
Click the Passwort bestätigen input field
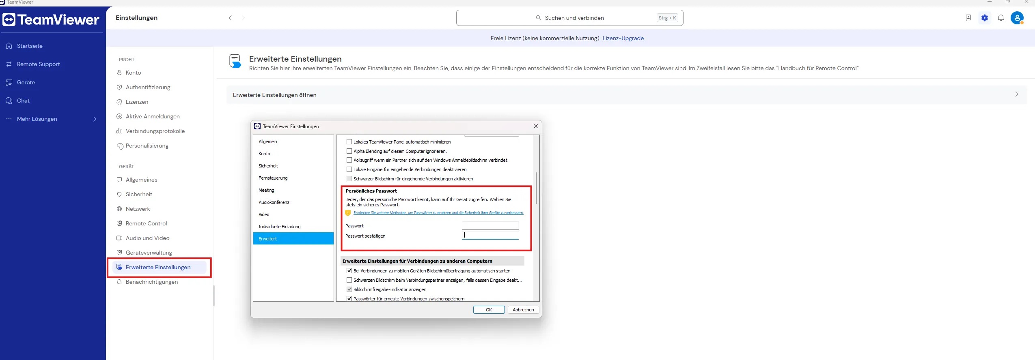point(490,236)
